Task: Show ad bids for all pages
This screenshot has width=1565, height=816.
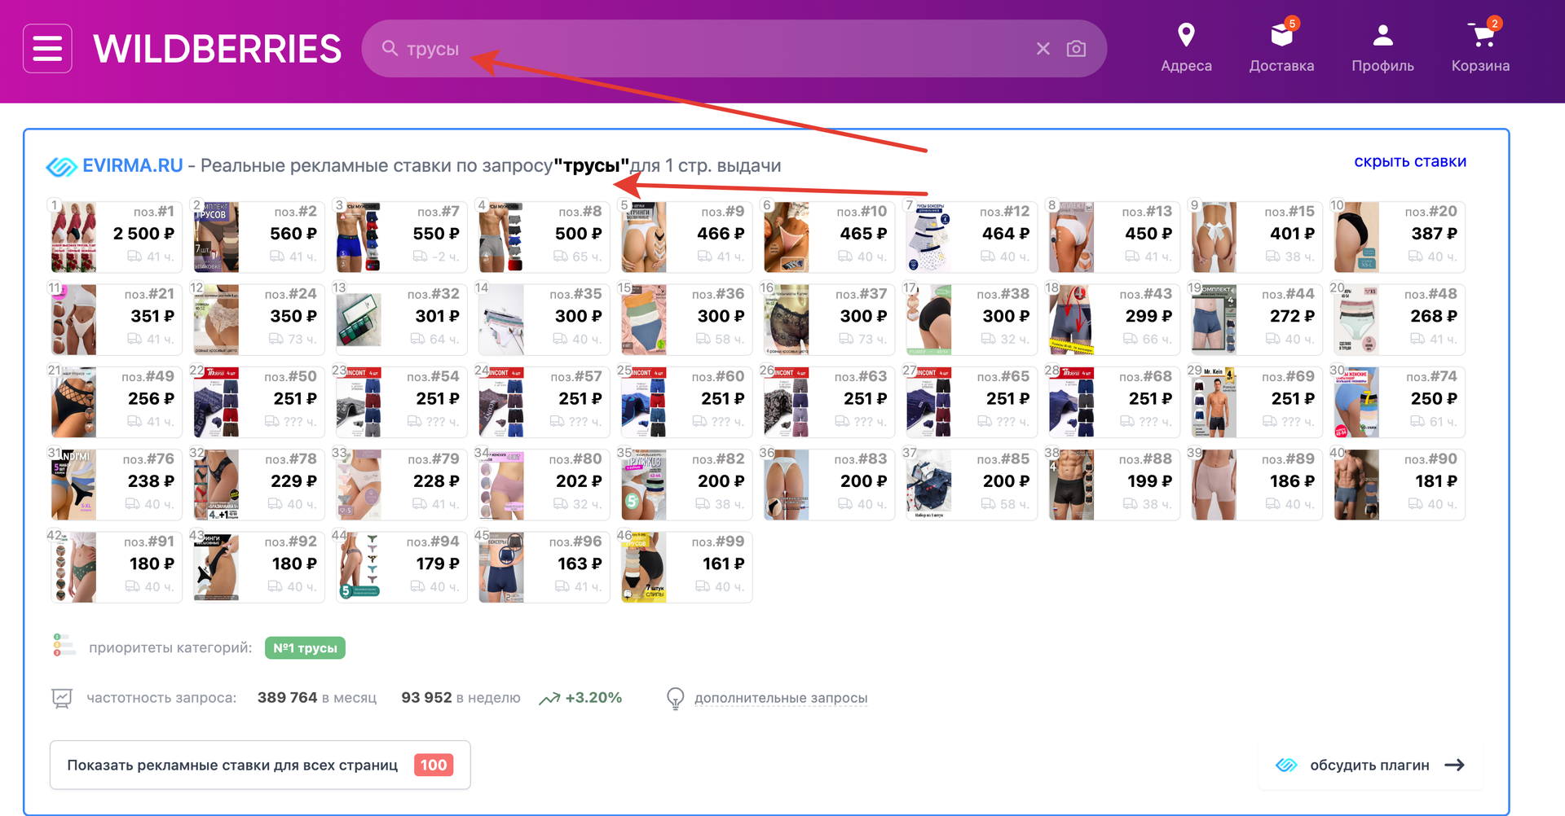Action: pos(260,765)
